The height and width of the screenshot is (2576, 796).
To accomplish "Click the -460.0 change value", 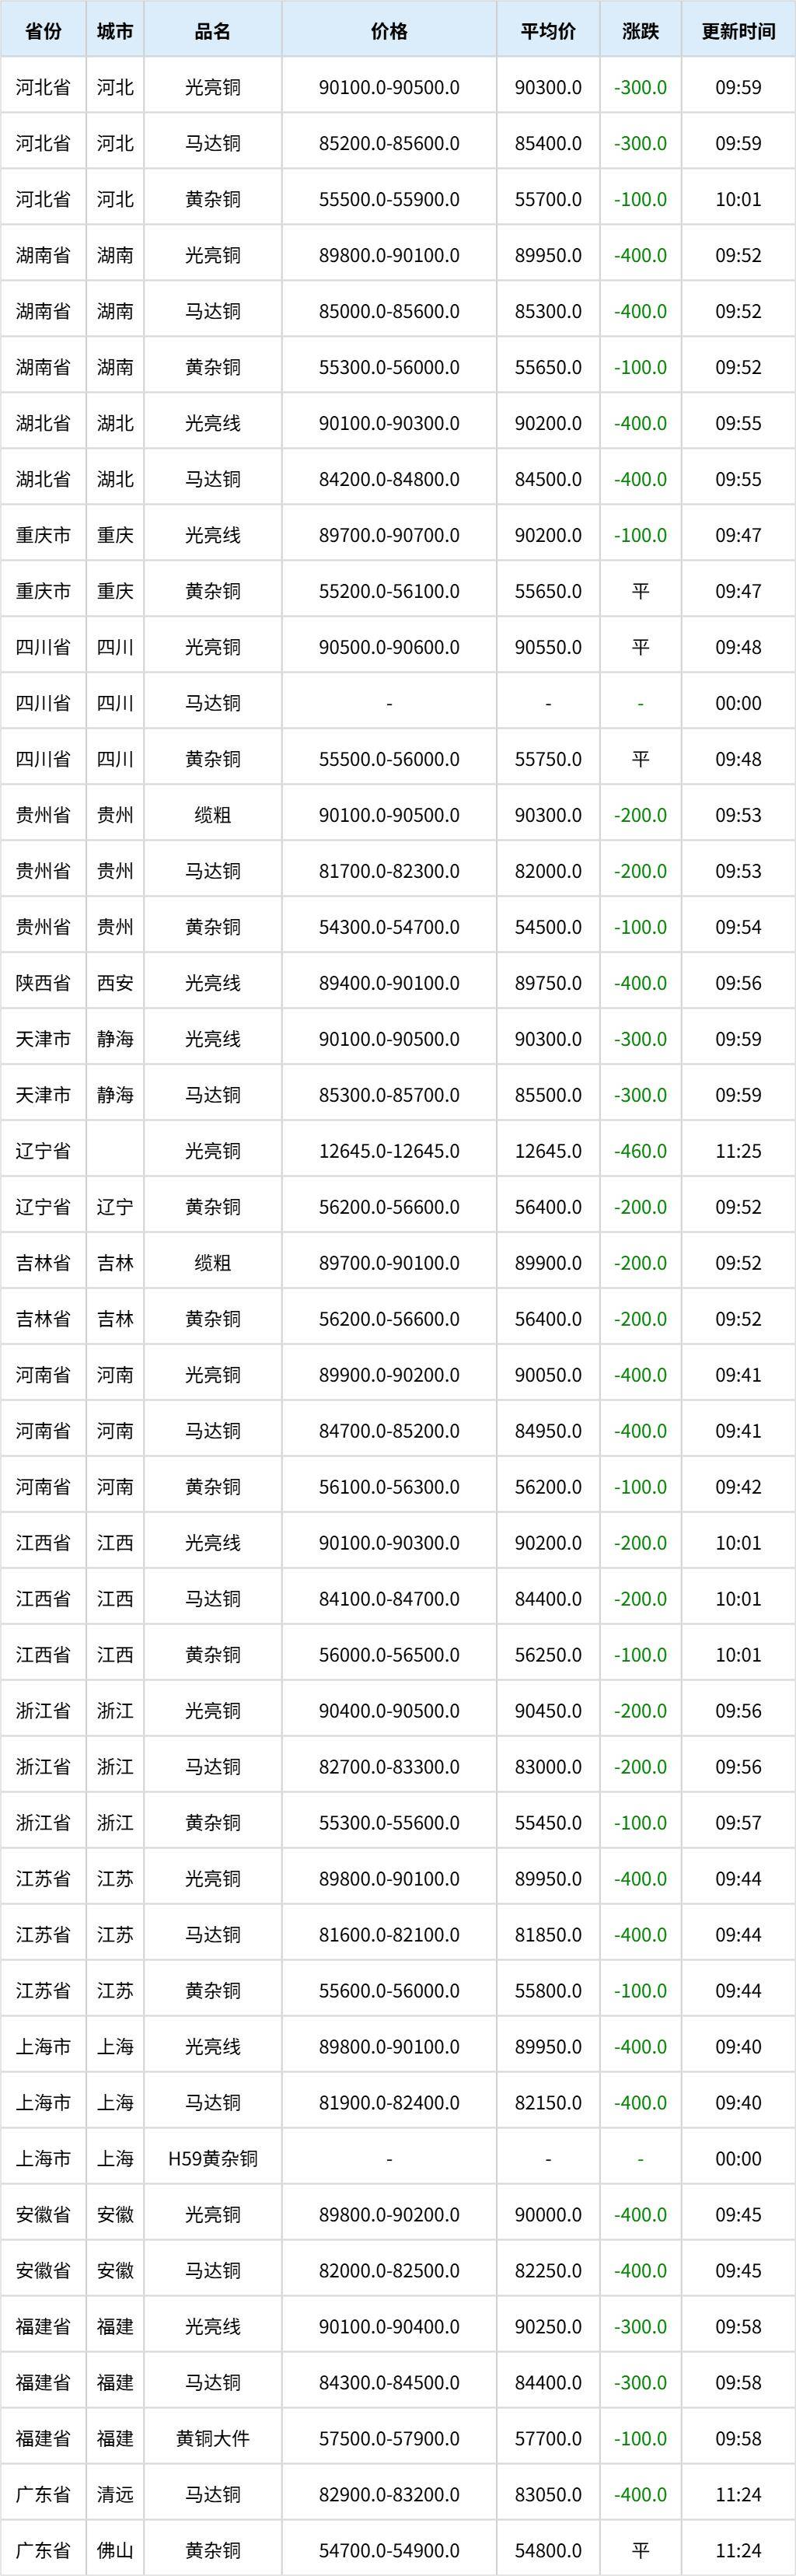I will [x=640, y=1151].
